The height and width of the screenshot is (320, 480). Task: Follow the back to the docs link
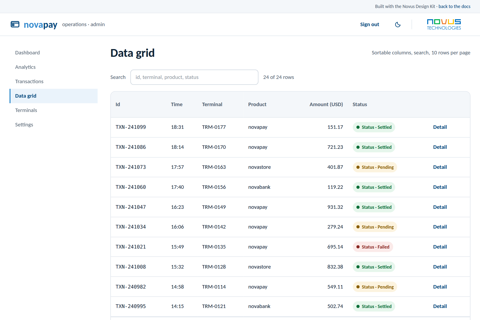point(454,6)
